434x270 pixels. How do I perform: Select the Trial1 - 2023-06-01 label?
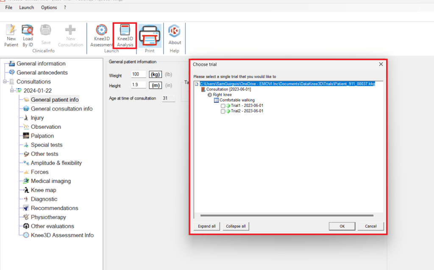click(247, 106)
